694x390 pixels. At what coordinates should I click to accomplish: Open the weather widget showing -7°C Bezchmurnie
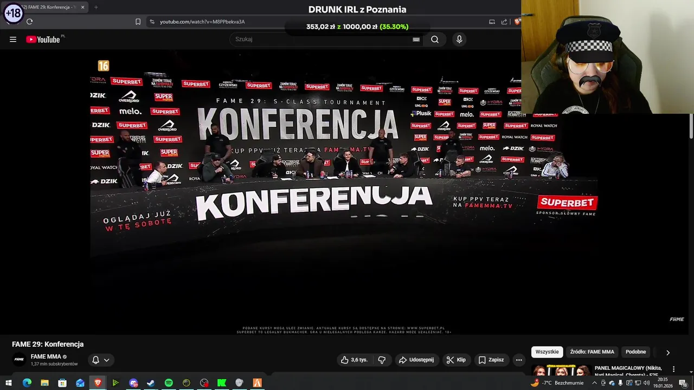point(556,383)
